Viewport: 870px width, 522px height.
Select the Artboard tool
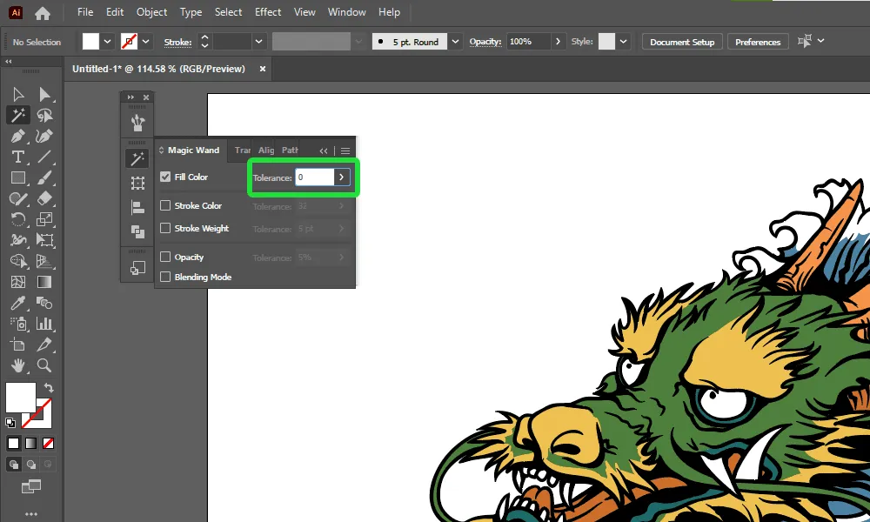17,345
